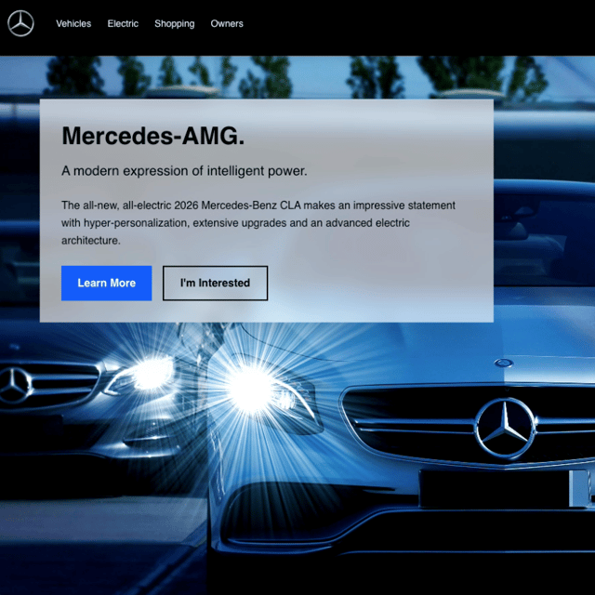595x595 pixels.
Task: Open the Electric menu
Action: point(123,23)
